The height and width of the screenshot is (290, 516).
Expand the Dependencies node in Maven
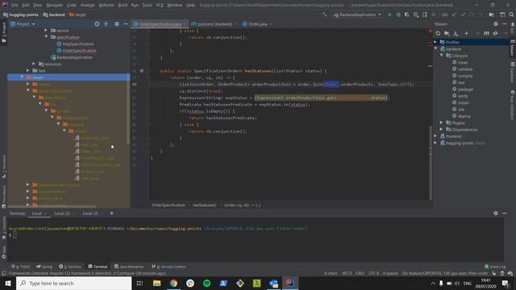tap(442, 130)
